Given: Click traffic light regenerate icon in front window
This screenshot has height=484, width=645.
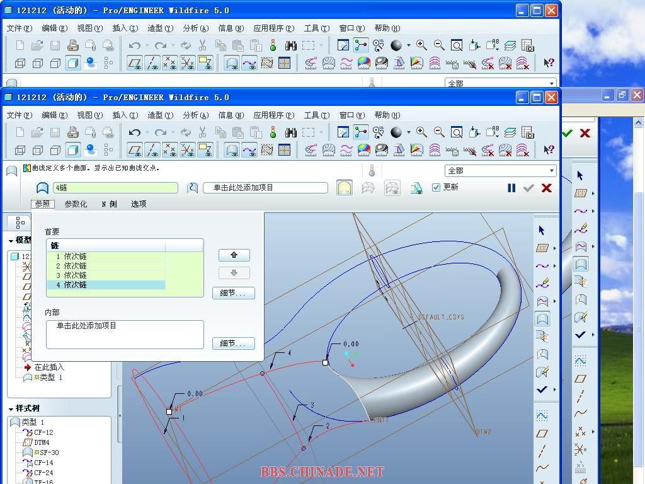Looking at the screenshot, I should click(273, 132).
